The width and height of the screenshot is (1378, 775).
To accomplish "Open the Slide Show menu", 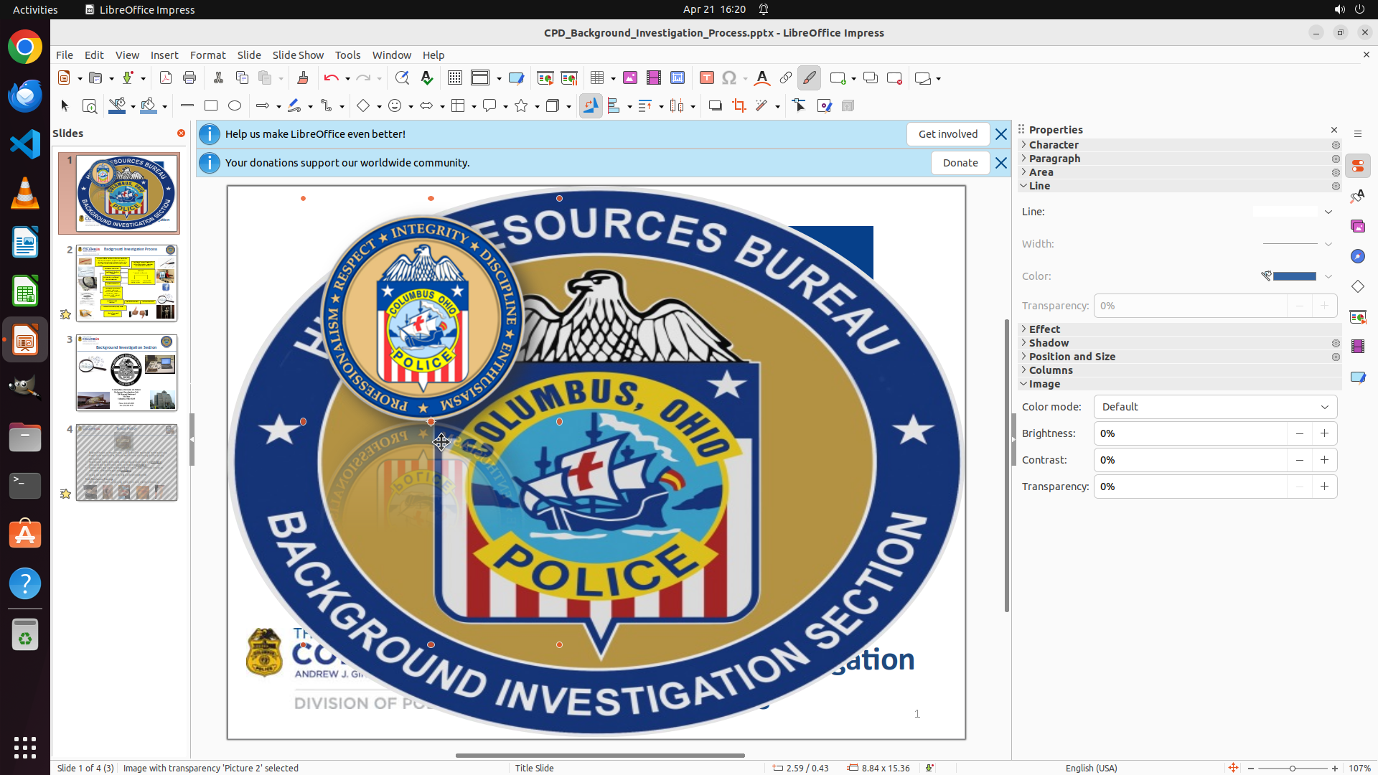I will pyautogui.click(x=298, y=55).
